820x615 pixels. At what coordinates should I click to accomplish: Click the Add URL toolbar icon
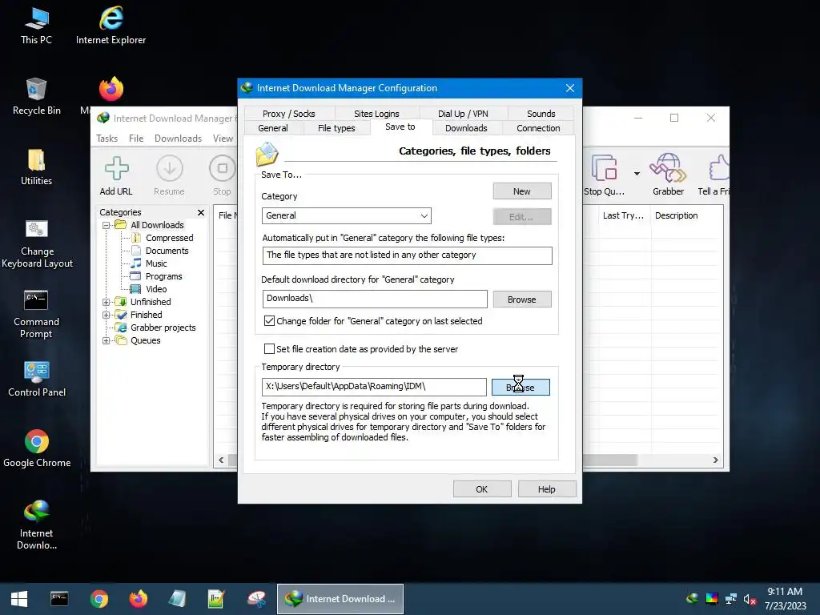[116, 175]
